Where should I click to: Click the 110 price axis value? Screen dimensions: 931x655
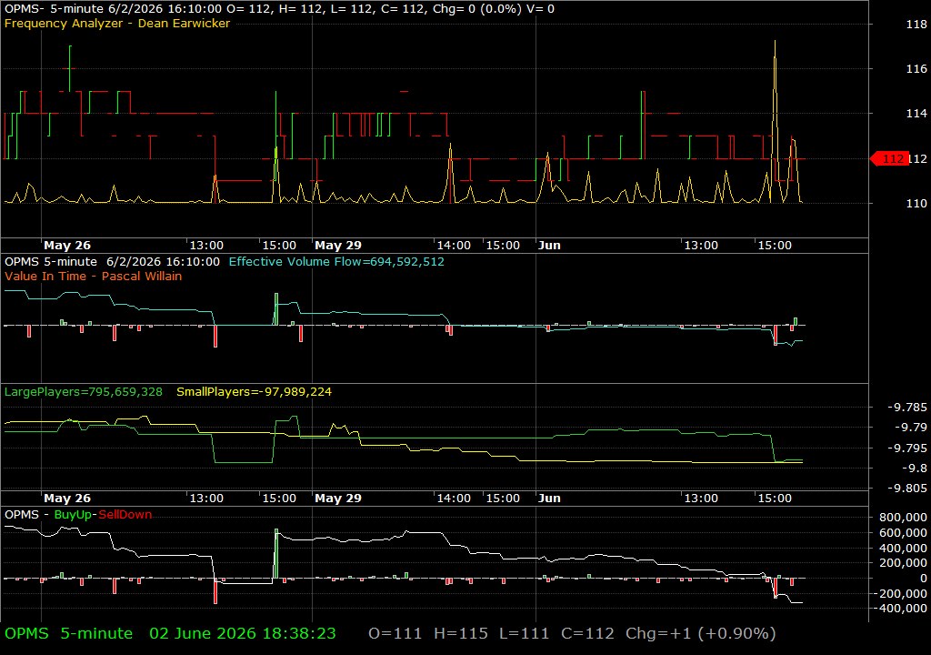(x=916, y=203)
